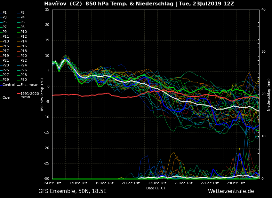Click the P16 legend entry
The height and width of the screenshot is (198, 272).
(x=23, y=46)
